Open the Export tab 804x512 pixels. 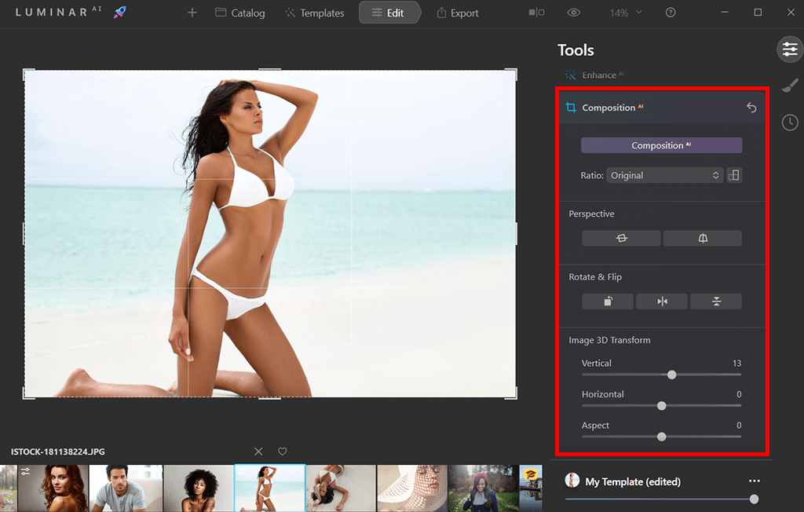tap(458, 13)
